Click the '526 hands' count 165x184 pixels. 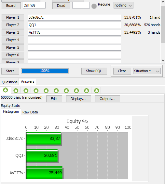pyautogui.click(x=152, y=25)
